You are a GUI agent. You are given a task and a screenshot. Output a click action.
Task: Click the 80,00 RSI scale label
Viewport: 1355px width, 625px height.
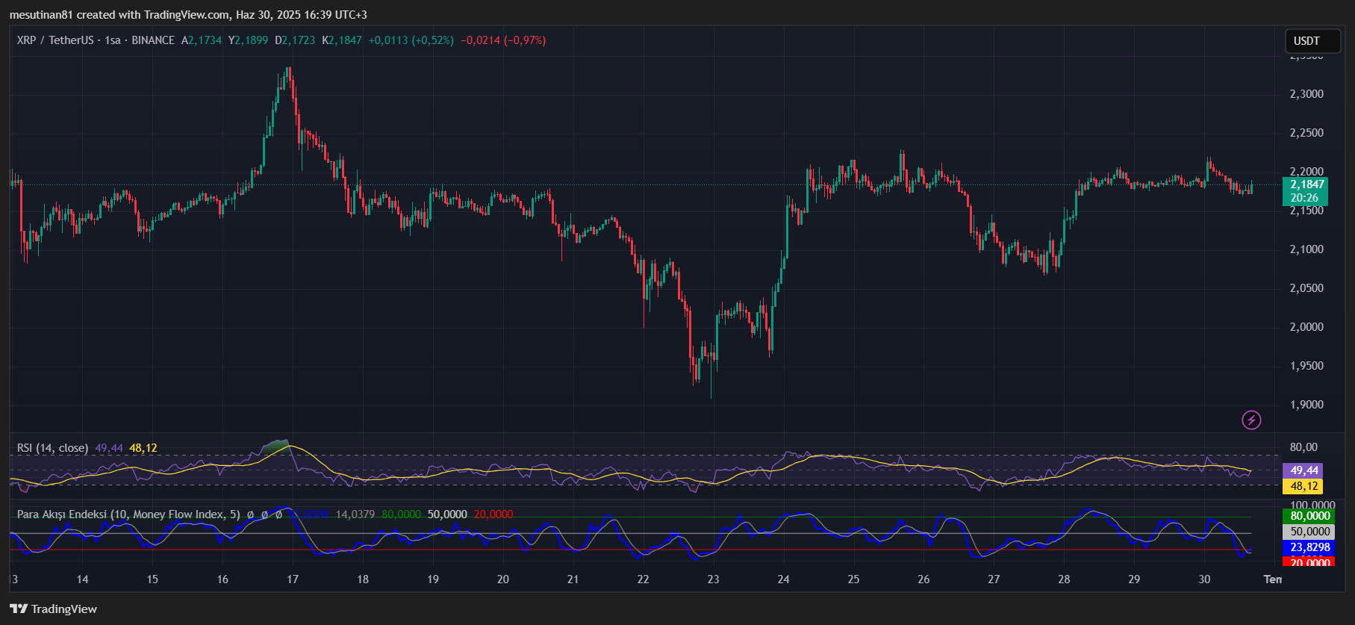tap(1303, 447)
